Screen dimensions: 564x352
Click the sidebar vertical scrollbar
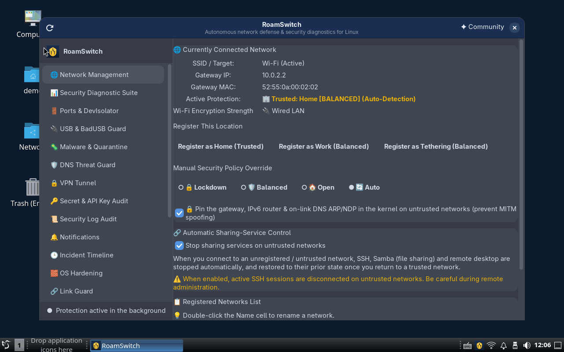click(x=170, y=141)
